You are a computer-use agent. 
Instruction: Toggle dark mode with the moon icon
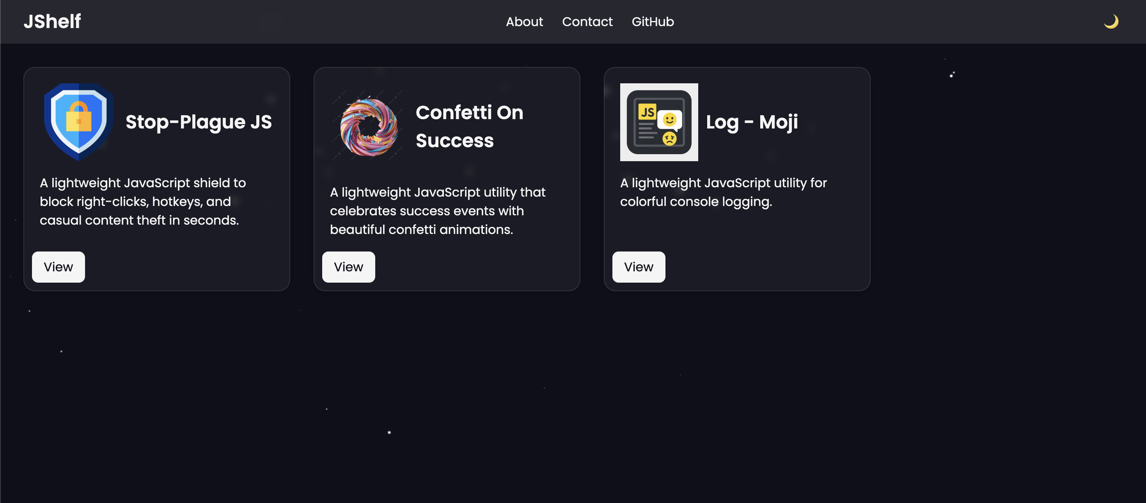coord(1111,21)
